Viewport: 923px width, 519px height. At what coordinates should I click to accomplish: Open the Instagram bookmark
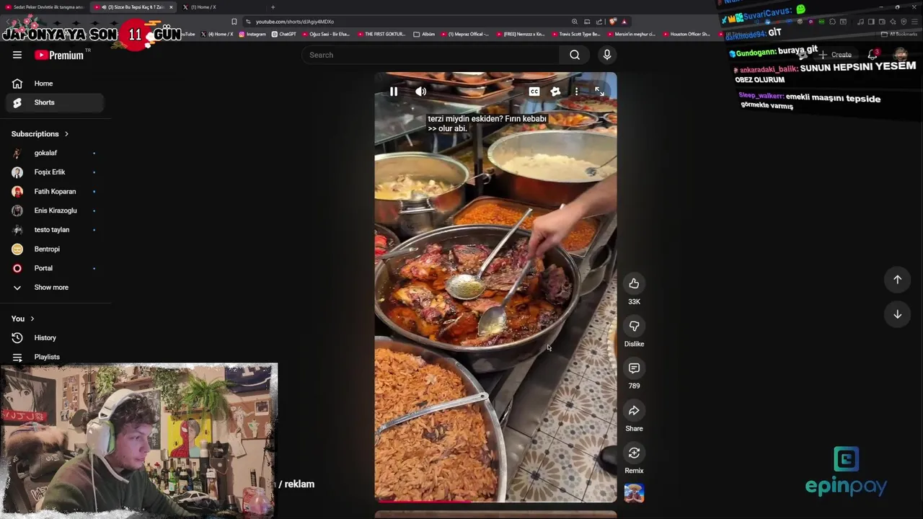click(252, 34)
